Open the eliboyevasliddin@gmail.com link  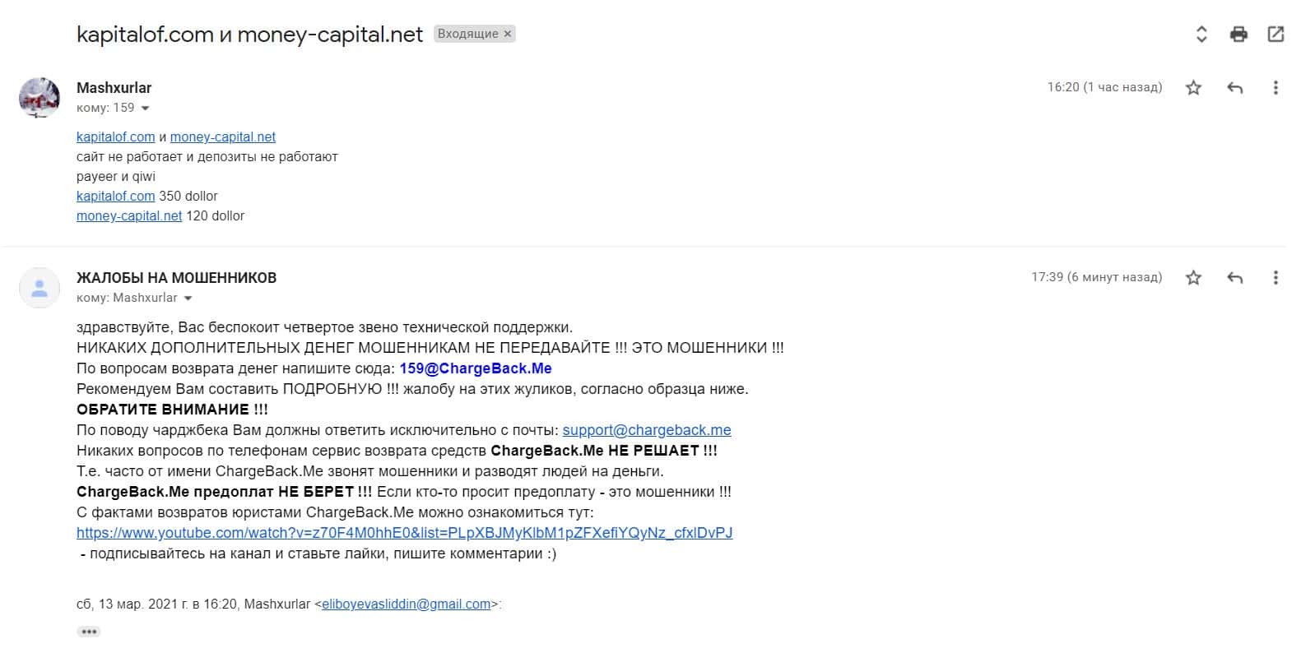tap(406, 604)
